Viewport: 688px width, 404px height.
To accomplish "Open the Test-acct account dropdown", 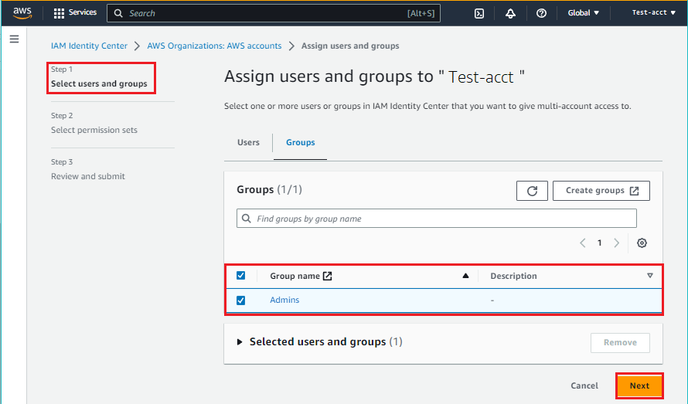I will [653, 12].
